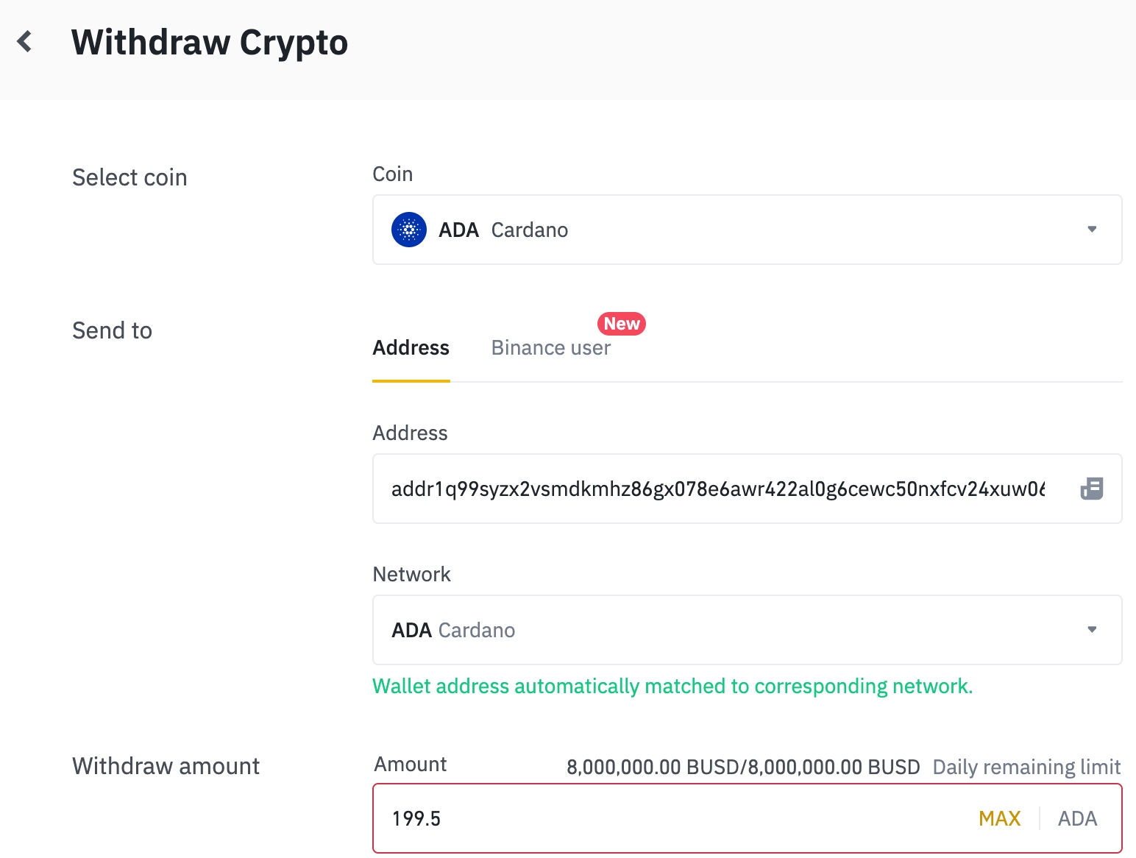Click the Withdraw Crypto page title
1136x858 pixels.
click(x=210, y=43)
